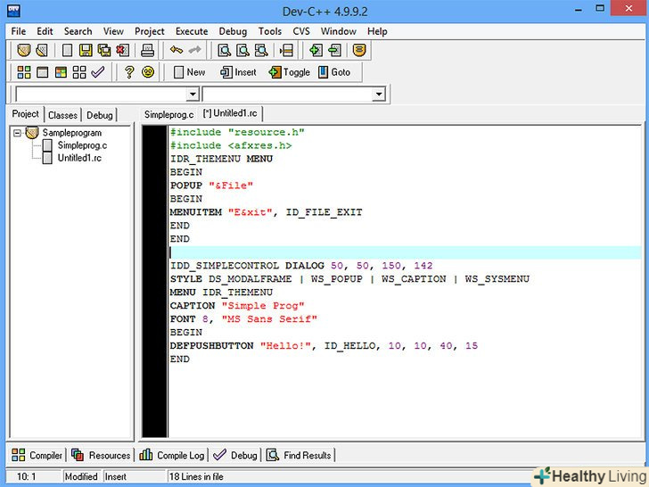The image size is (649, 487).
Task: Click the Save file toolbar icon
Action: click(85, 51)
